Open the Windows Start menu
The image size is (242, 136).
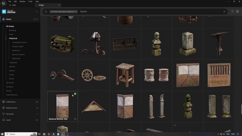pyautogui.click(x=2, y=134)
